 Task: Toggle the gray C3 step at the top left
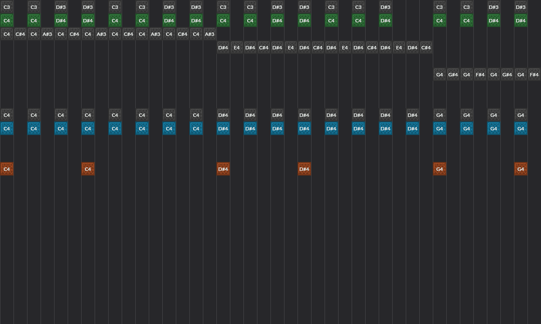[x=7, y=7]
